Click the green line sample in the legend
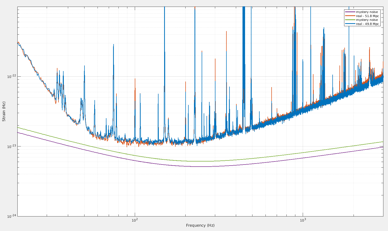This screenshot has width=388, height=231. click(350, 20)
